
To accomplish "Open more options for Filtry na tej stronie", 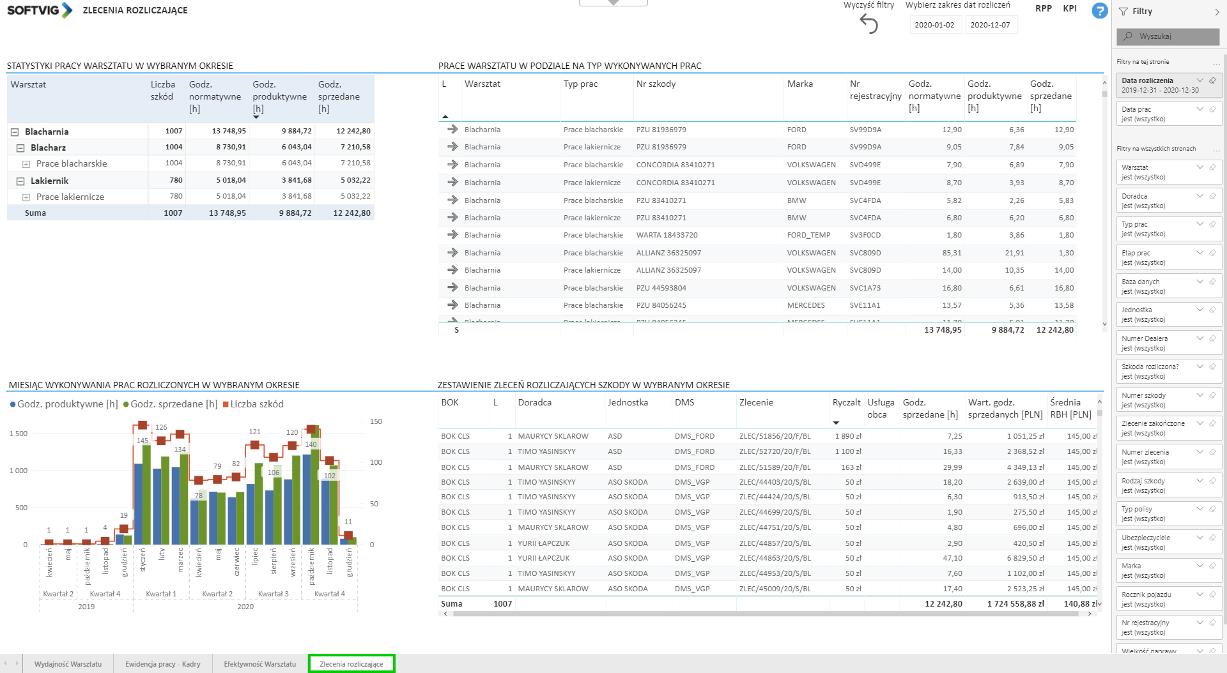I will 1216,63.
